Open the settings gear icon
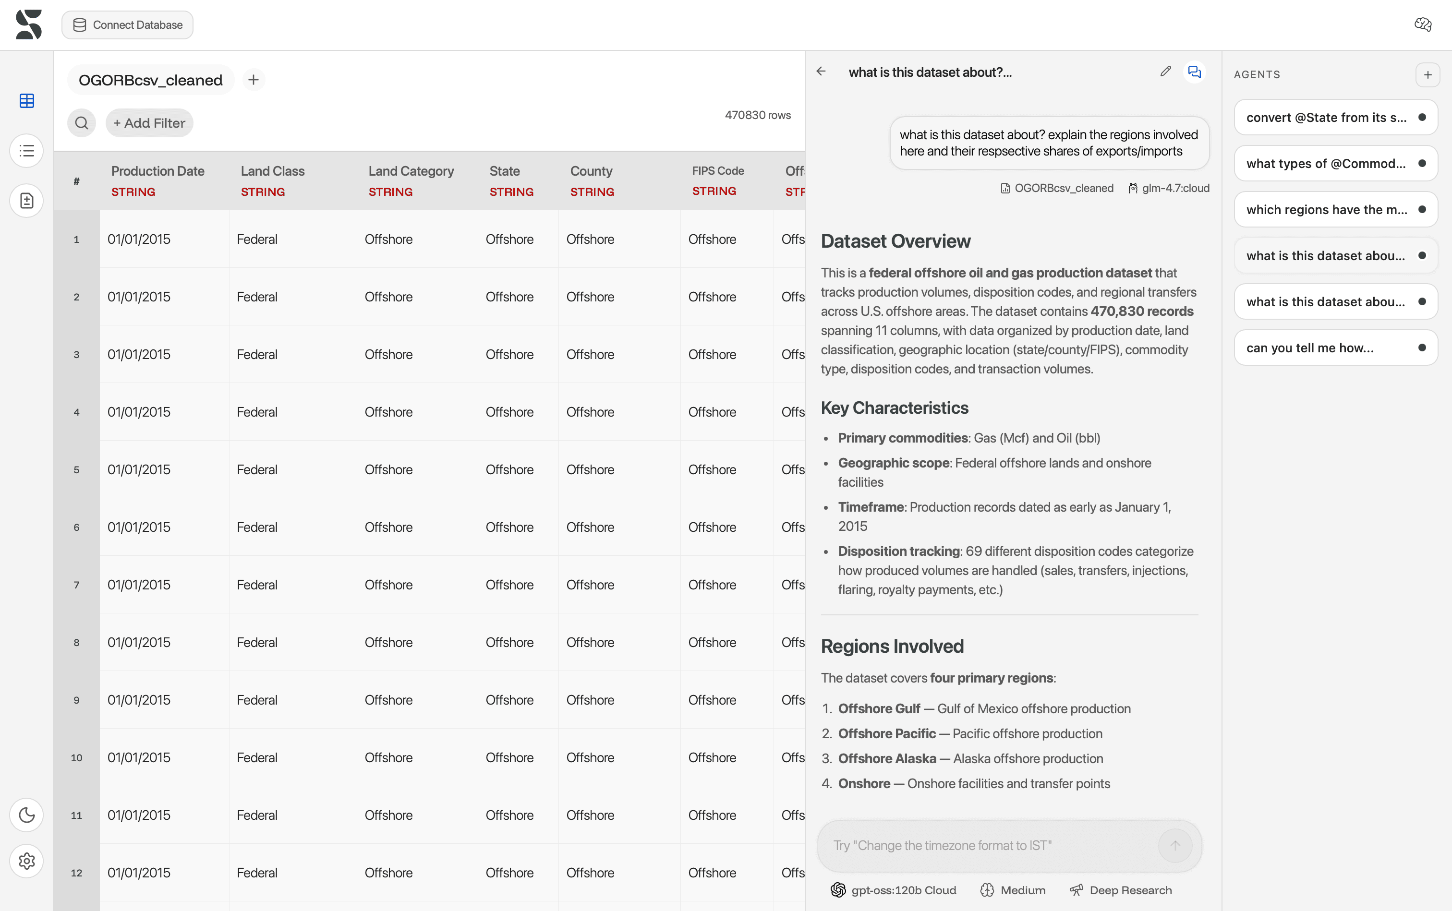The image size is (1452, 911). [x=26, y=861]
